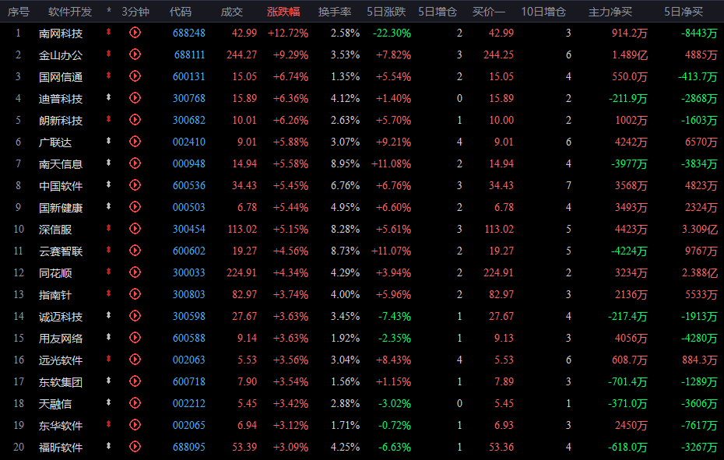
Task: Click the red marker icon next to 国网信通
Action: click(x=108, y=75)
